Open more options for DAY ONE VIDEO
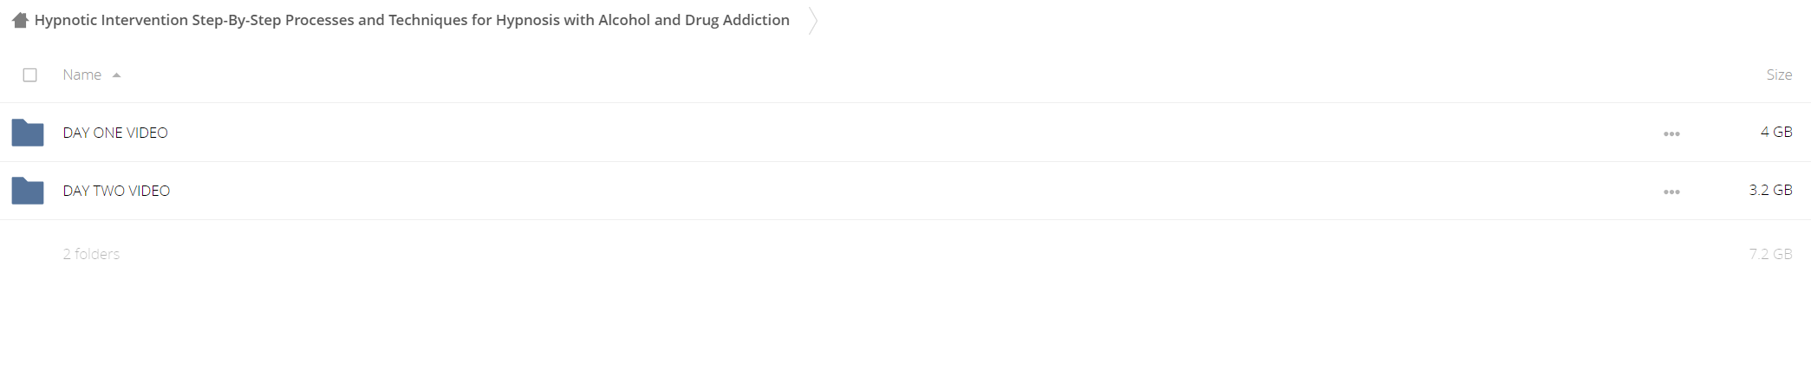Image resolution: width=1811 pixels, height=377 pixels. click(x=1671, y=133)
